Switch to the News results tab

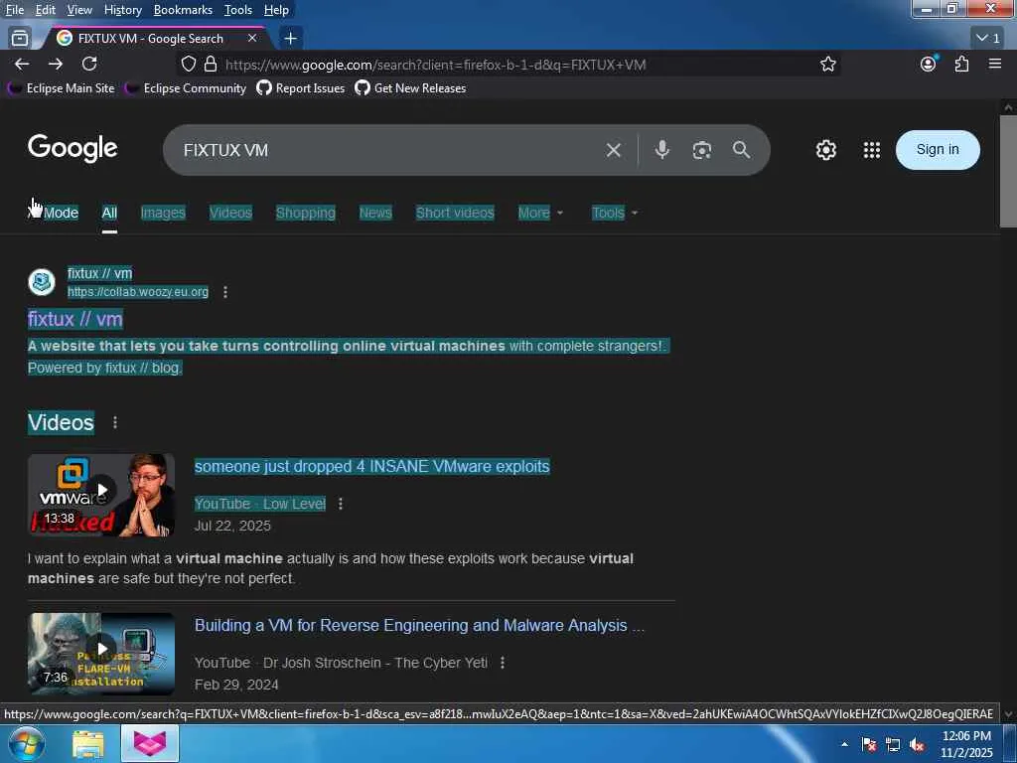coord(375,213)
